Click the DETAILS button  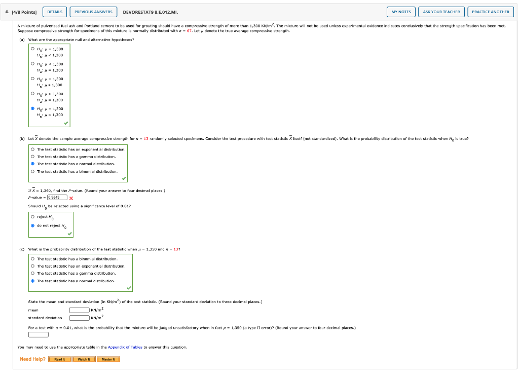pyautogui.click(x=54, y=12)
